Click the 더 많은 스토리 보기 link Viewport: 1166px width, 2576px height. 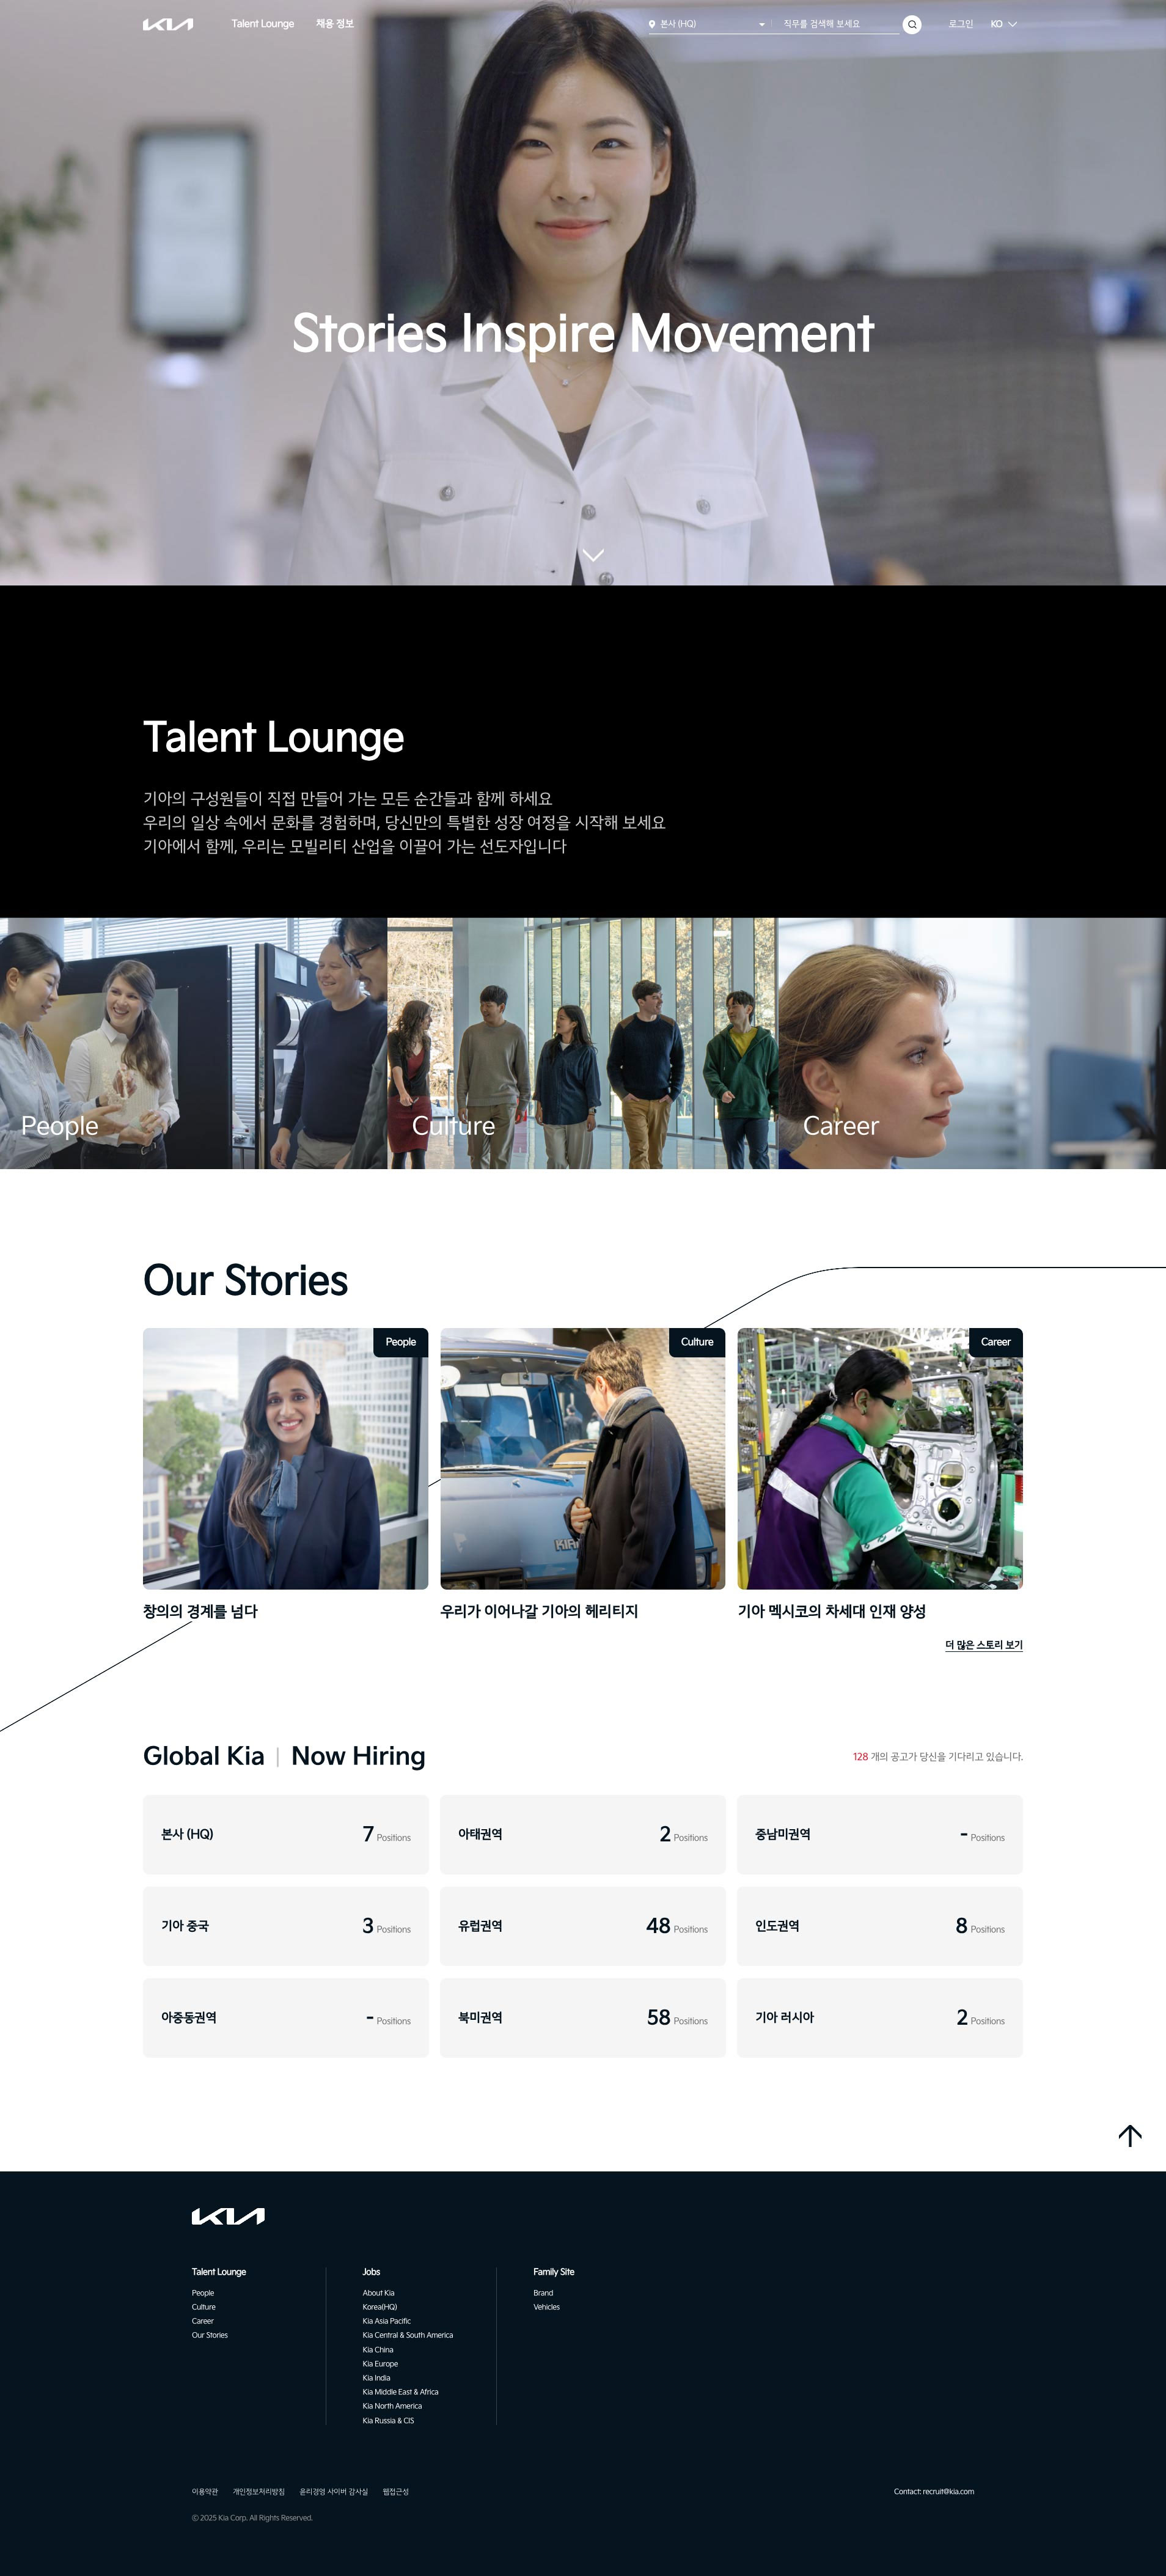[984, 1644]
